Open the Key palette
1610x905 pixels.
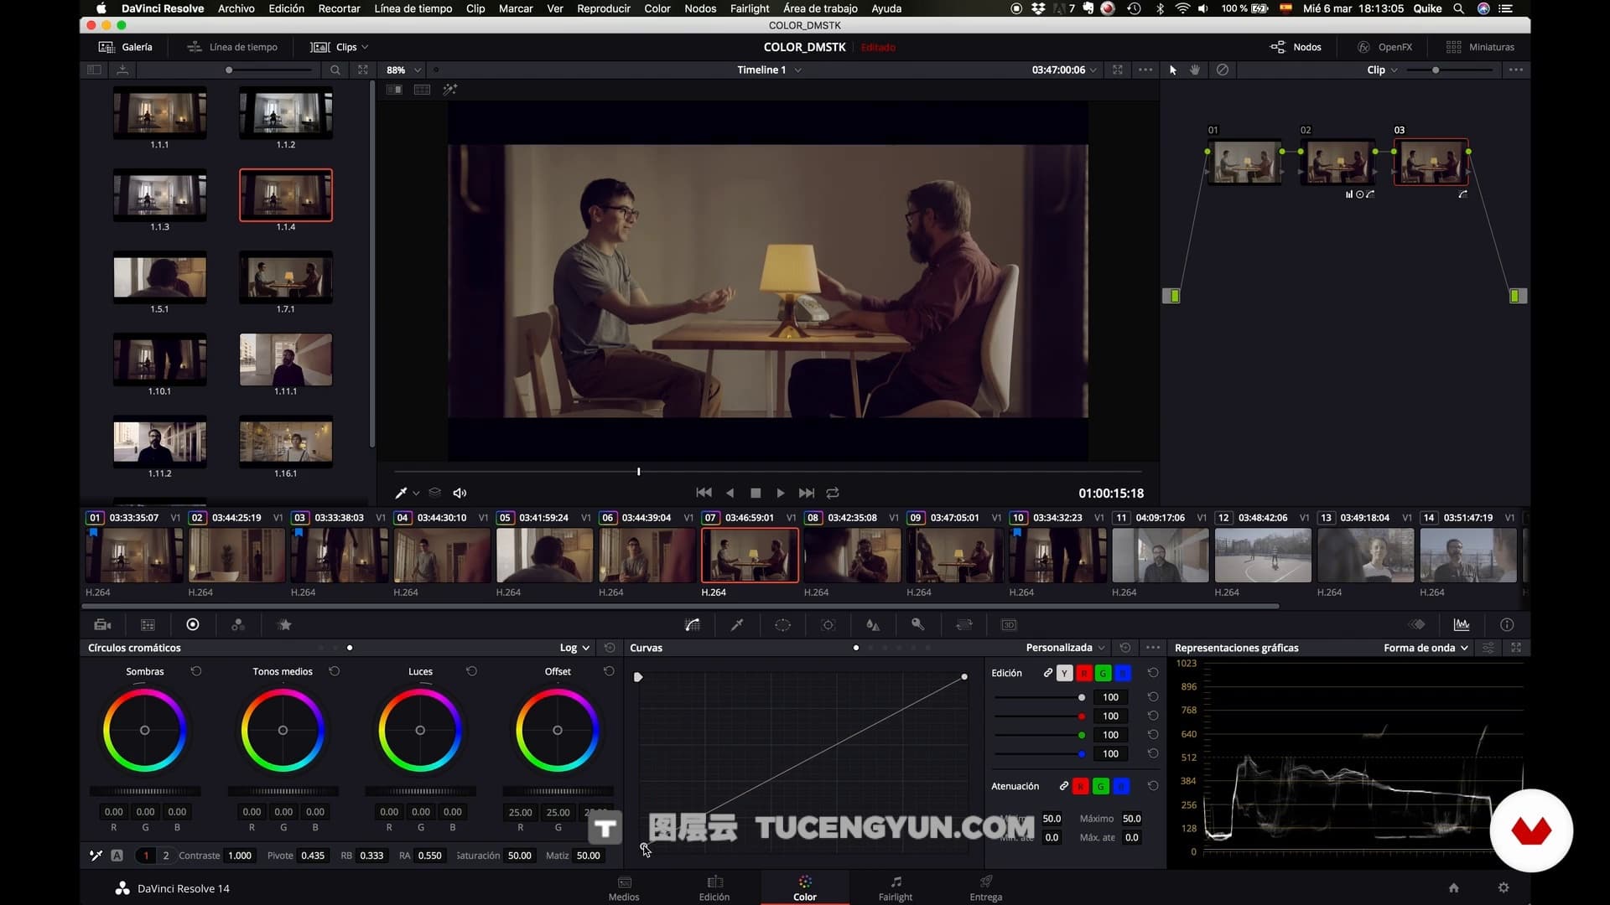pos(918,624)
